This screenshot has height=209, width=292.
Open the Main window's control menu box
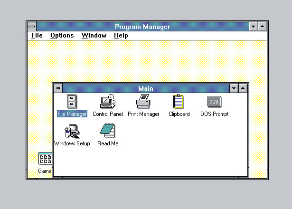click(58, 88)
